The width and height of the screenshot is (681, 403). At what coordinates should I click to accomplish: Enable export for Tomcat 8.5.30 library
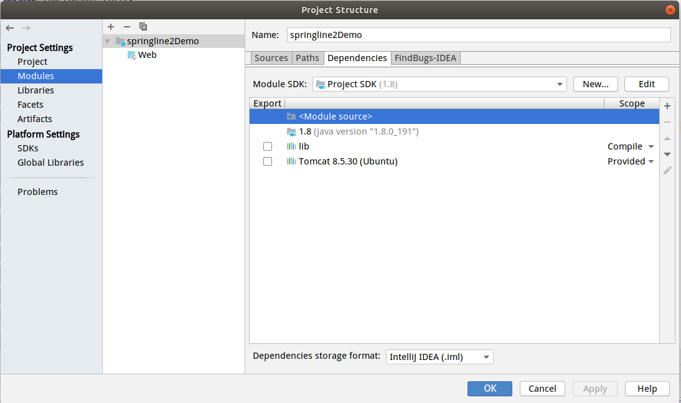(x=268, y=161)
